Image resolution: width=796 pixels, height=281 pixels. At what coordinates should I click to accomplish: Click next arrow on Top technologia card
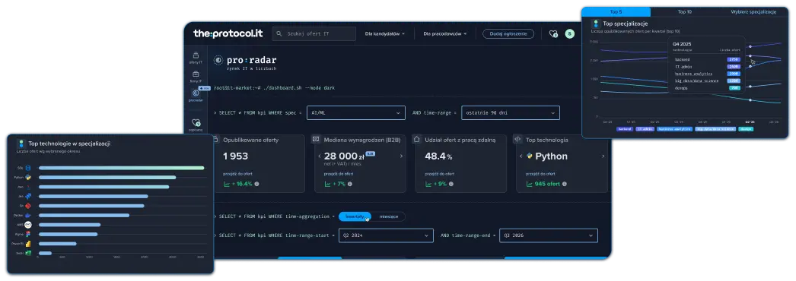(x=603, y=156)
